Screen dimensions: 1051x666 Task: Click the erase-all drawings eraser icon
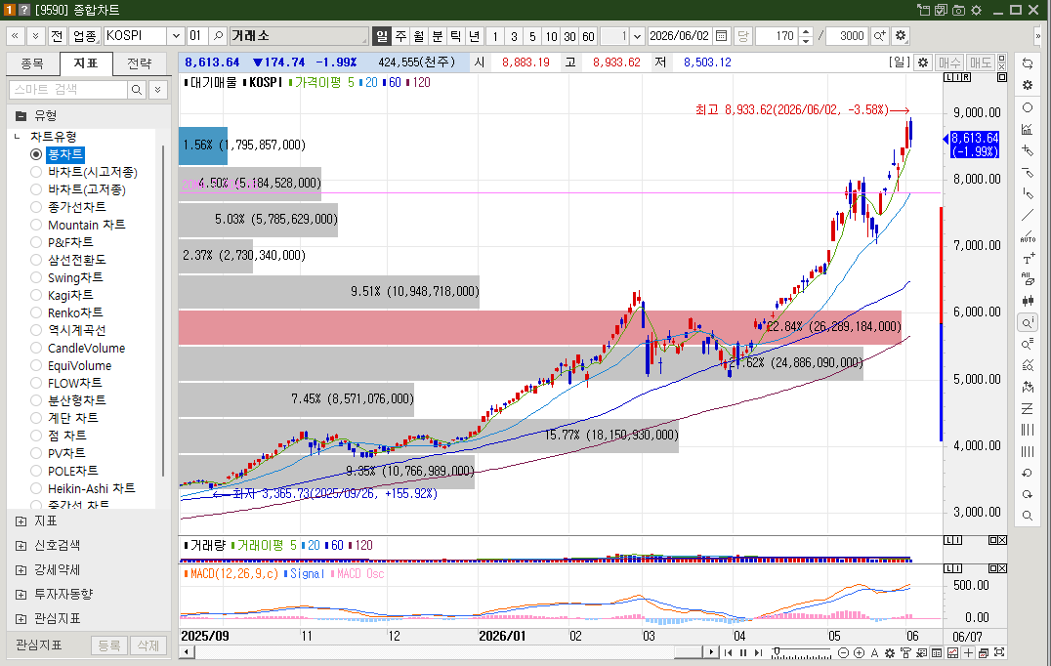click(1027, 279)
